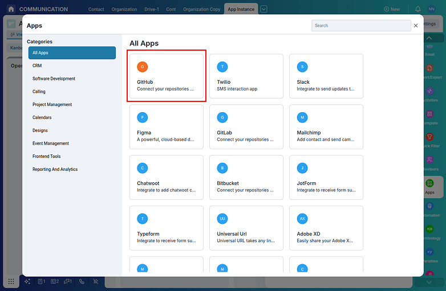The width and height of the screenshot is (446, 291).
Task: Select the CRM category
Action: point(72,65)
